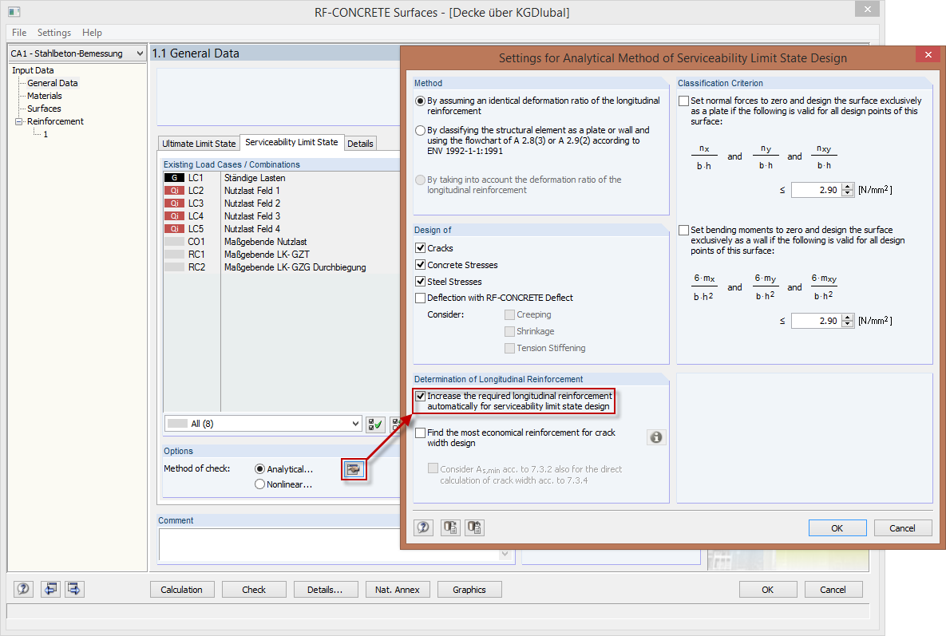Toggle increase required longitudinal reinforcement checkbox
Screen dimensions: 946x636
(421, 396)
